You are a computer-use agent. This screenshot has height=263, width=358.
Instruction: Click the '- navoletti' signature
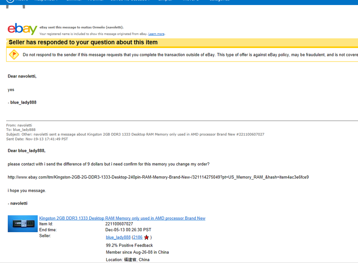18,204
